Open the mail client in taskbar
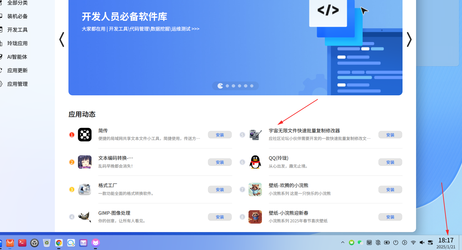Image resolution: width=462 pixels, height=250 pixels. pos(83,243)
